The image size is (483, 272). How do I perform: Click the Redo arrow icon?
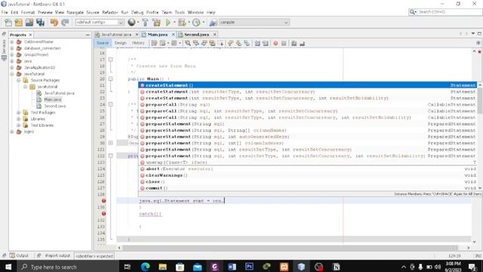click(65, 23)
